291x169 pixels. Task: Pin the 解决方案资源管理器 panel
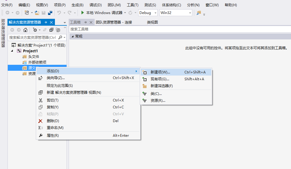46,22
